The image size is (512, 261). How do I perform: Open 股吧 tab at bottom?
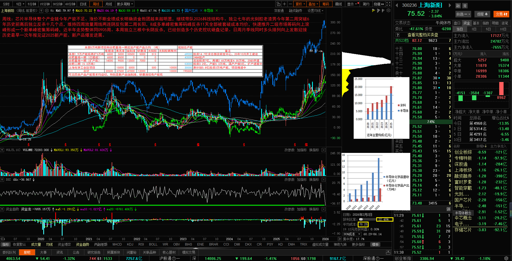27,252
